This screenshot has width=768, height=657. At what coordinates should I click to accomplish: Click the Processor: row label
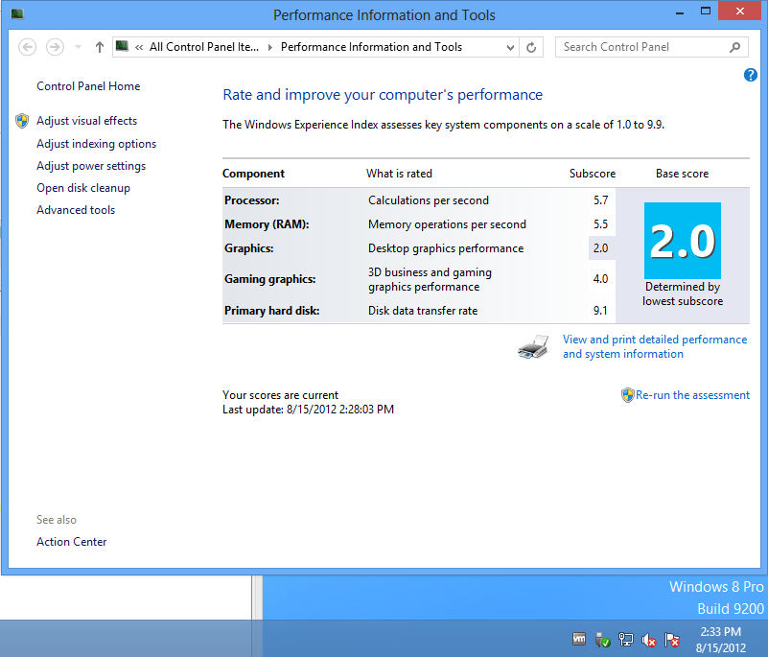pyautogui.click(x=252, y=200)
